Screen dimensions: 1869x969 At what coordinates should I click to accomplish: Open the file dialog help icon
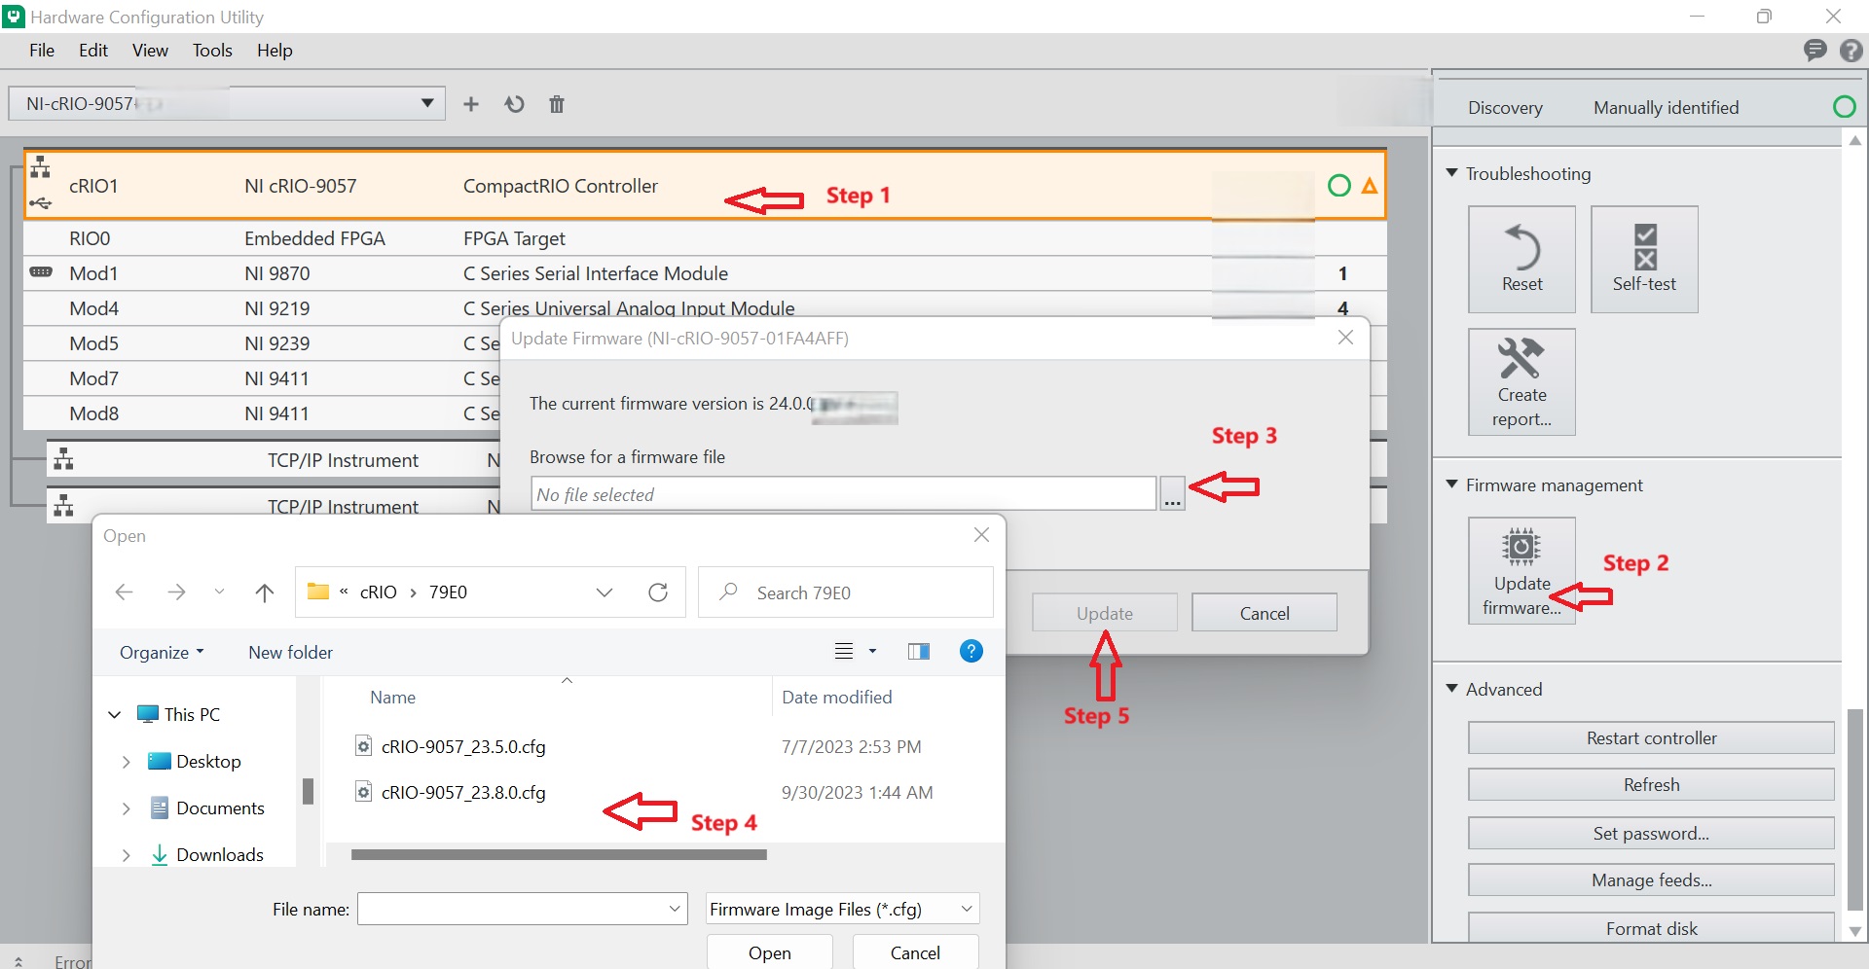[971, 651]
